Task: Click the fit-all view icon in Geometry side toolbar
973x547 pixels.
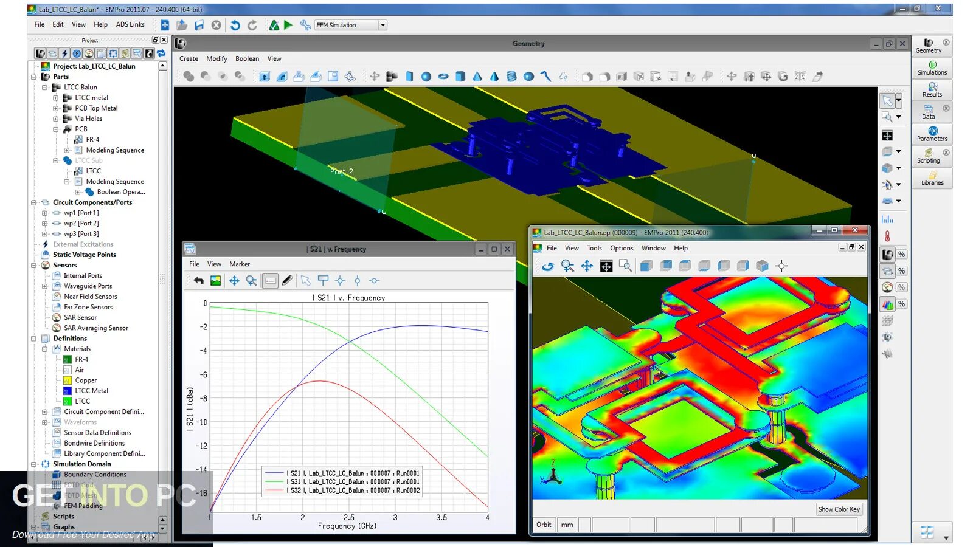Action: [x=887, y=136]
